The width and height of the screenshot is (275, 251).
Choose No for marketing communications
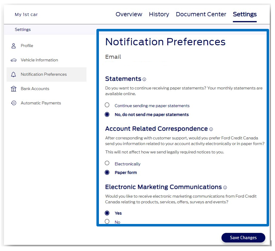(x=107, y=221)
